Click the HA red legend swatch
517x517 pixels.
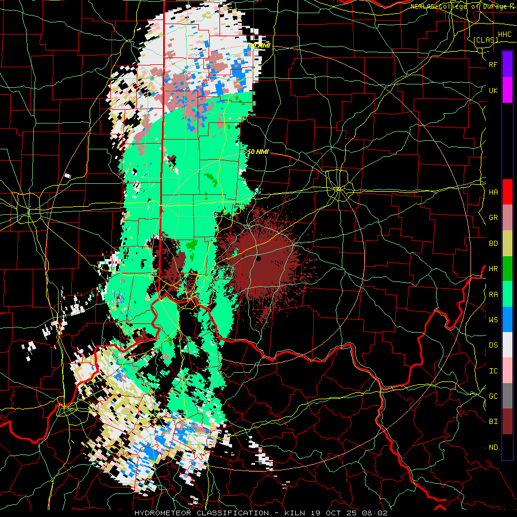coord(507,192)
